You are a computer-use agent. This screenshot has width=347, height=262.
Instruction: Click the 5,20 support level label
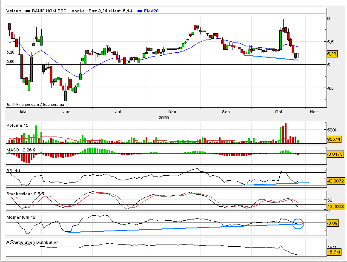[x=10, y=52]
